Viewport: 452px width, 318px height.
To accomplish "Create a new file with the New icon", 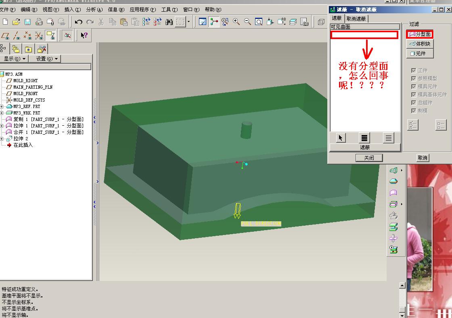I will pyautogui.click(x=5, y=22).
